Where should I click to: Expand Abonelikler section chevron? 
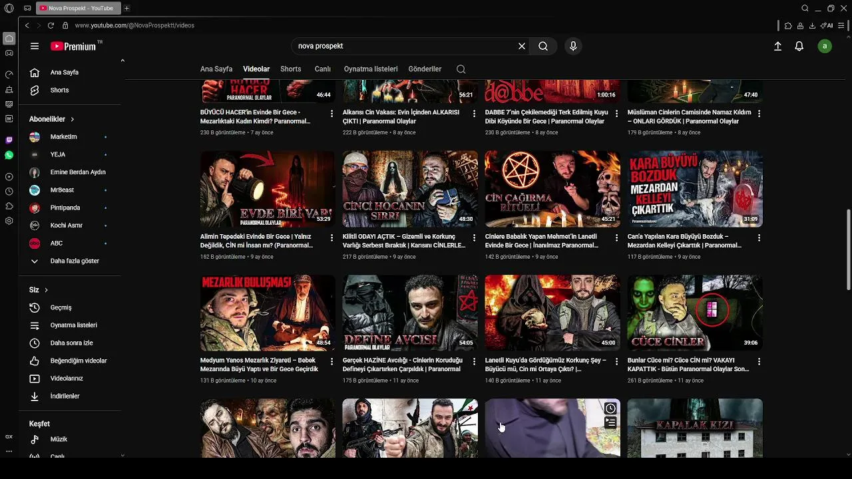pyautogui.click(x=72, y=119)
